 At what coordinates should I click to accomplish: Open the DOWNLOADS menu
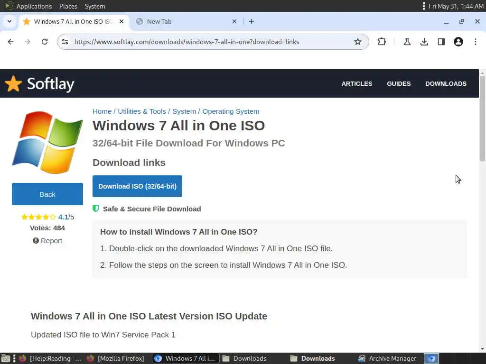pyautogui.click(x=446, y=83)
